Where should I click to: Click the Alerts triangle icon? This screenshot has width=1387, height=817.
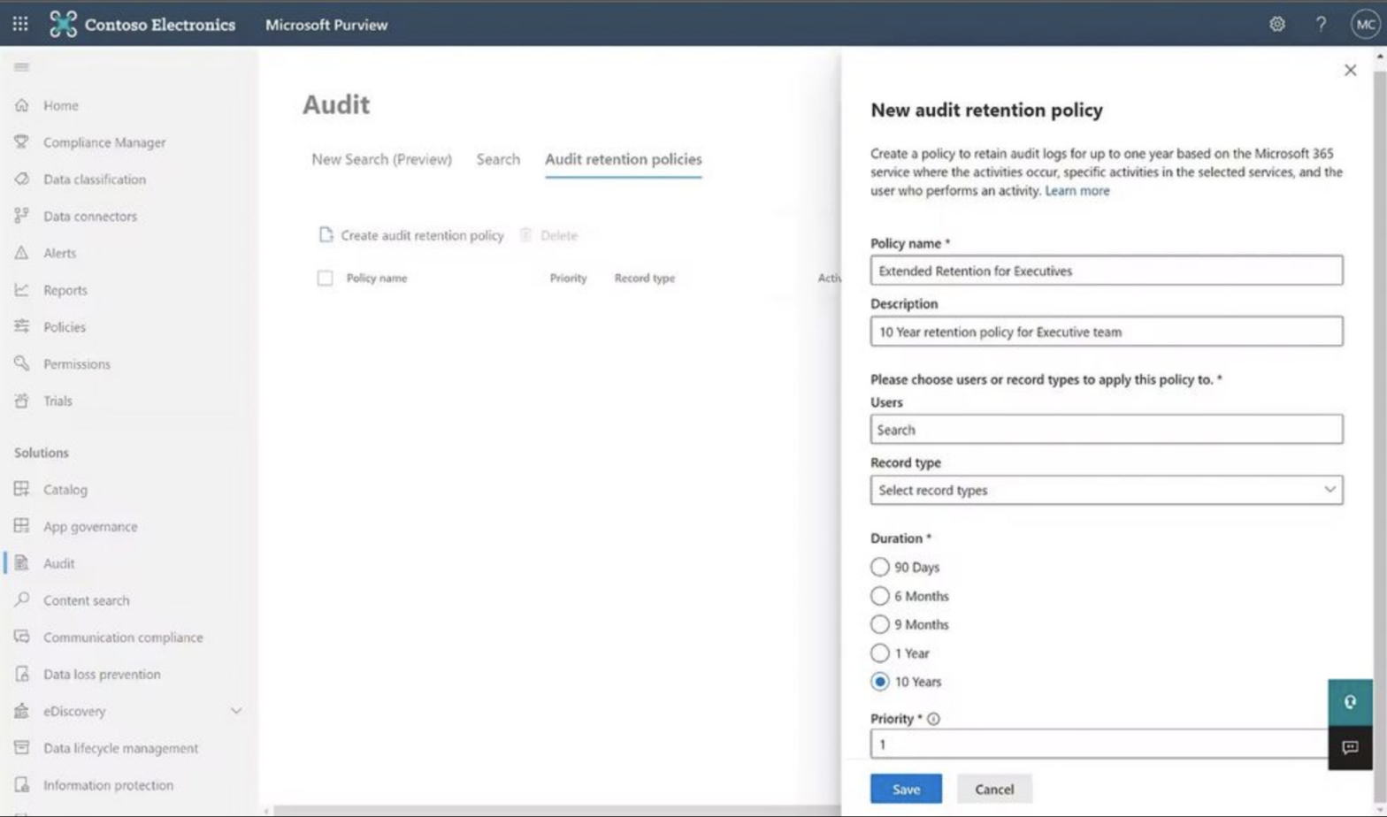point(21,253)
